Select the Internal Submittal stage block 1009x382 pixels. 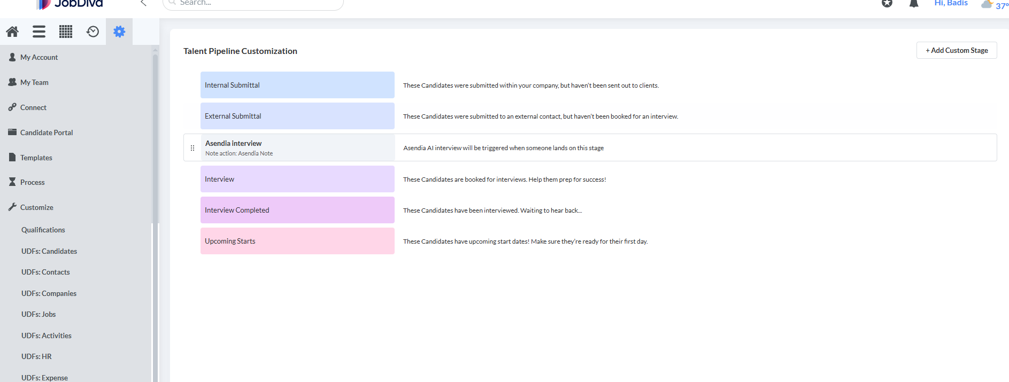coord(297,85)
